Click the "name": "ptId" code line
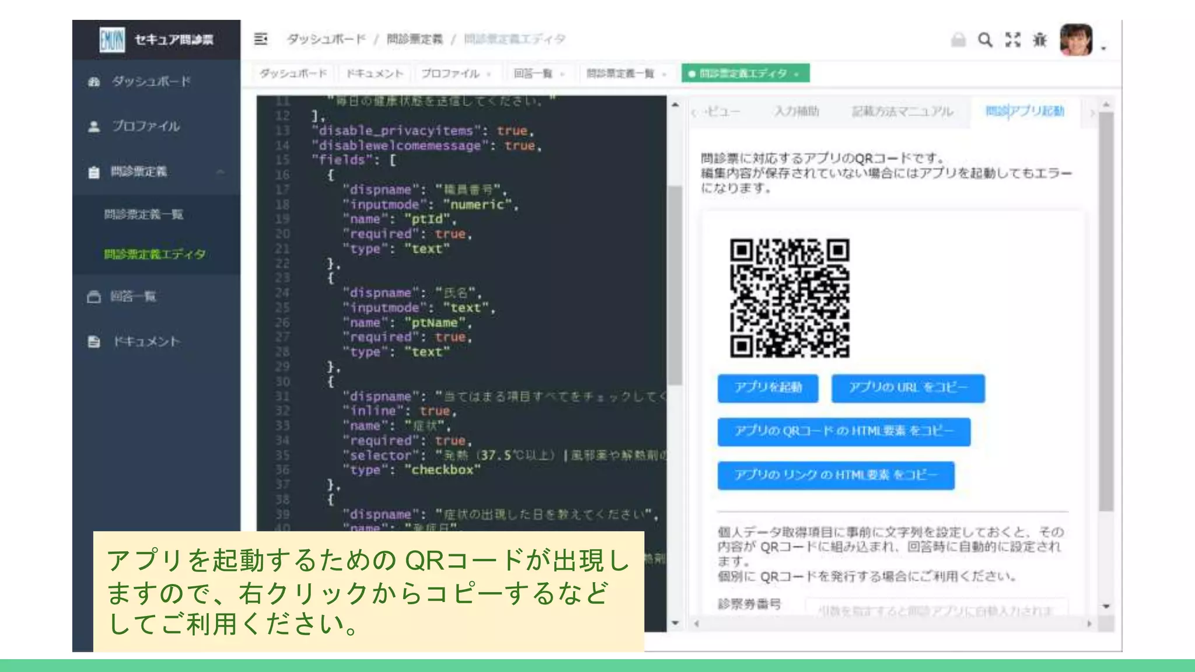 400,219
